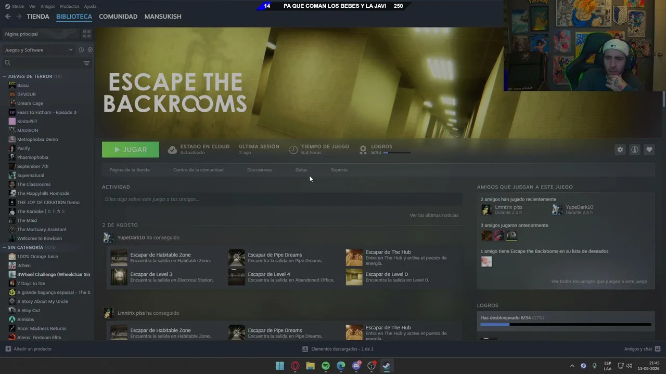
Task: Open the Productos menu
Action: click(x=70, y=6)
